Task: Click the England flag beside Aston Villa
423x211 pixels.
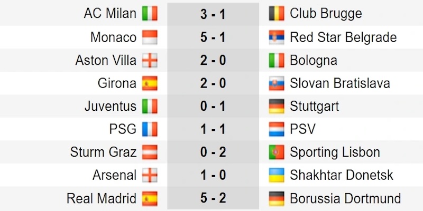Action: [x=150, y=61]
